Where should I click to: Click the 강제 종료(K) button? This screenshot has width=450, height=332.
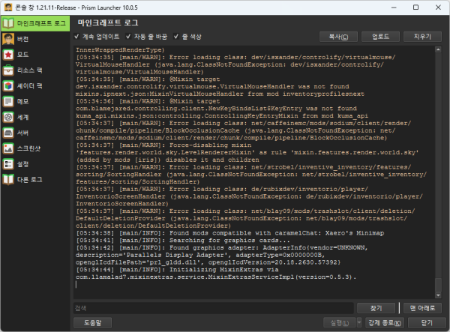point(385,323)
